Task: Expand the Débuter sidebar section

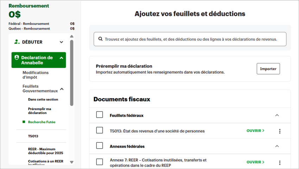Action: tap(62, 42)
